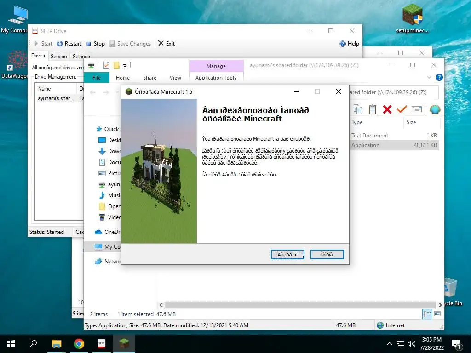Click the orange checkmark Properties icon
This screenshot has height=353, width=471.
tap(402, 109)
